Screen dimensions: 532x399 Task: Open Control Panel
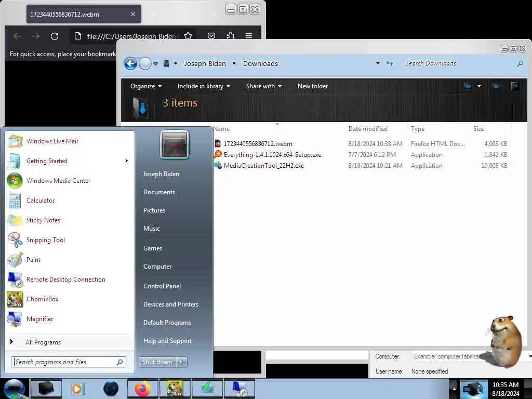click(162, 286)
